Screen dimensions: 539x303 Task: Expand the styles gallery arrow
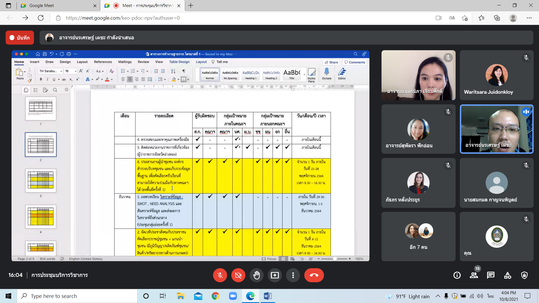click(x=304, y=75)
